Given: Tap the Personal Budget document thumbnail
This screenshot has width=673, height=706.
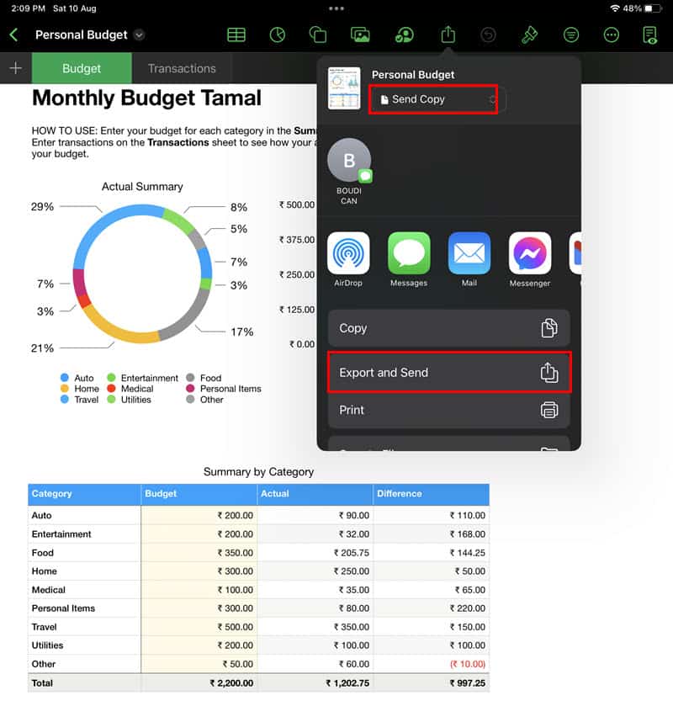Looking at the screenshot, I should (344, 88).
